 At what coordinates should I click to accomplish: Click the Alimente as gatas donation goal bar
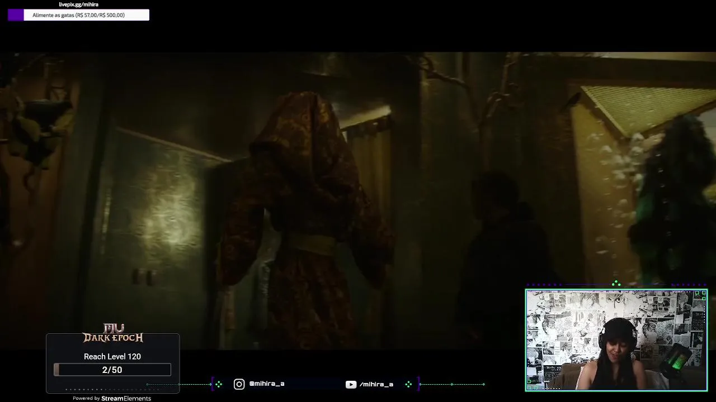(x=78, y=15)
